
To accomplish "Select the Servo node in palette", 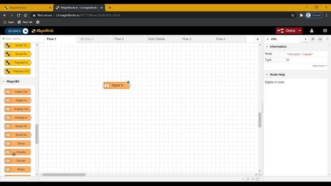I will pyautogui.click(x=18, y=144).
